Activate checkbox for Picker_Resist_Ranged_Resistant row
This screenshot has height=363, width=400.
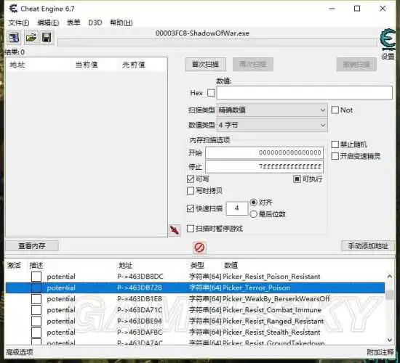(x=36, y=321)
